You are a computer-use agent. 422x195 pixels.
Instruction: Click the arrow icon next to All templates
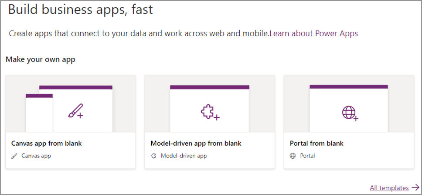click(x=415, y=187)
